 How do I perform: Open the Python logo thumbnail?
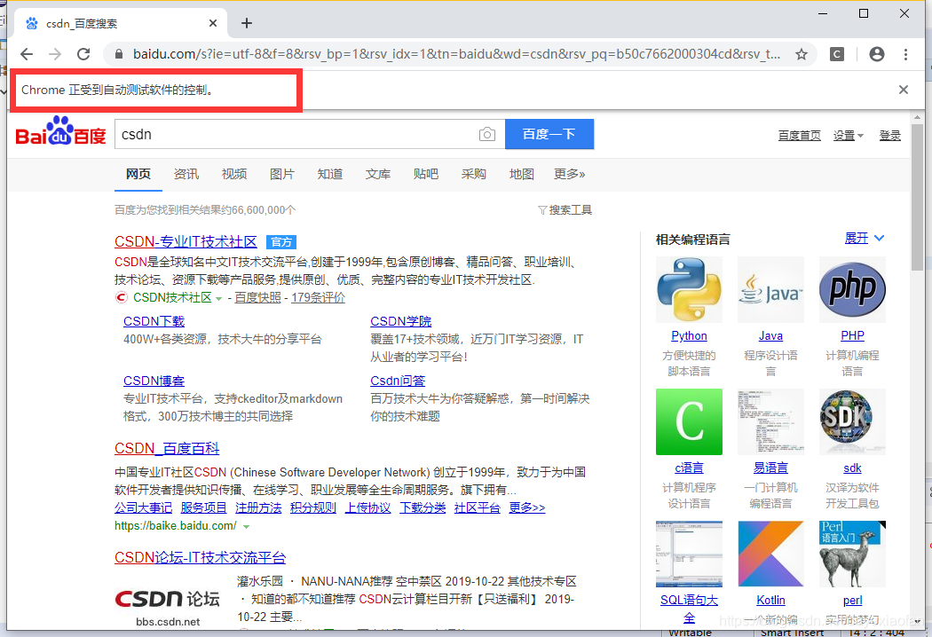[x=689, y=289]
